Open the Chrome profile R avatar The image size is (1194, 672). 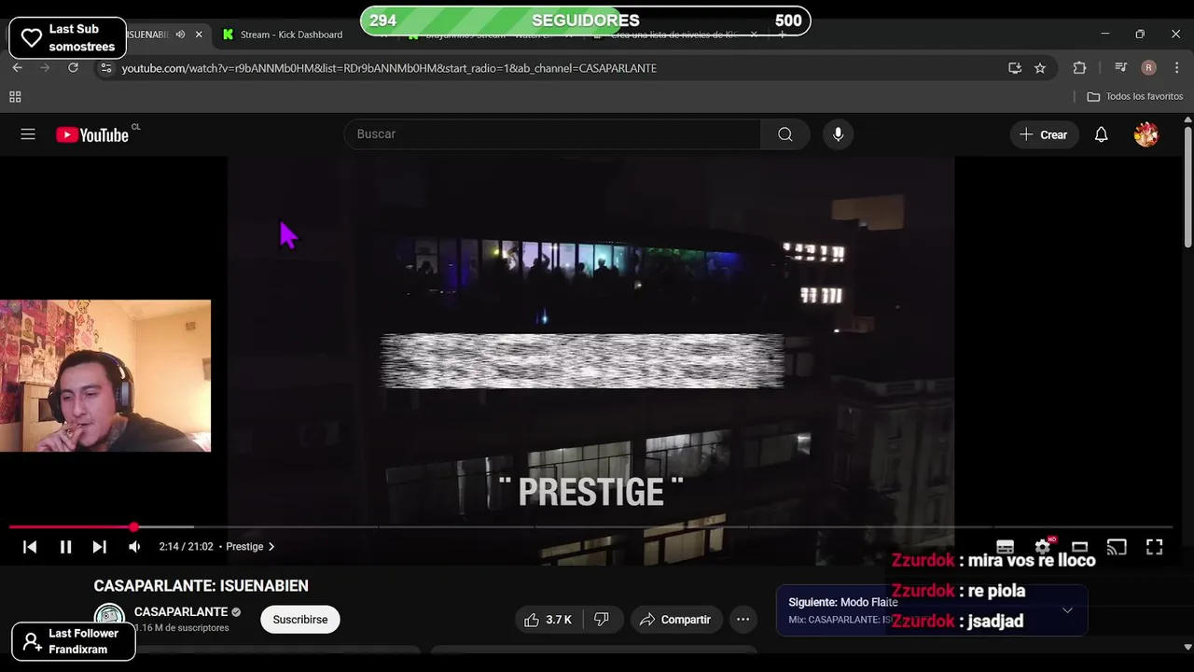[1148, 68]
